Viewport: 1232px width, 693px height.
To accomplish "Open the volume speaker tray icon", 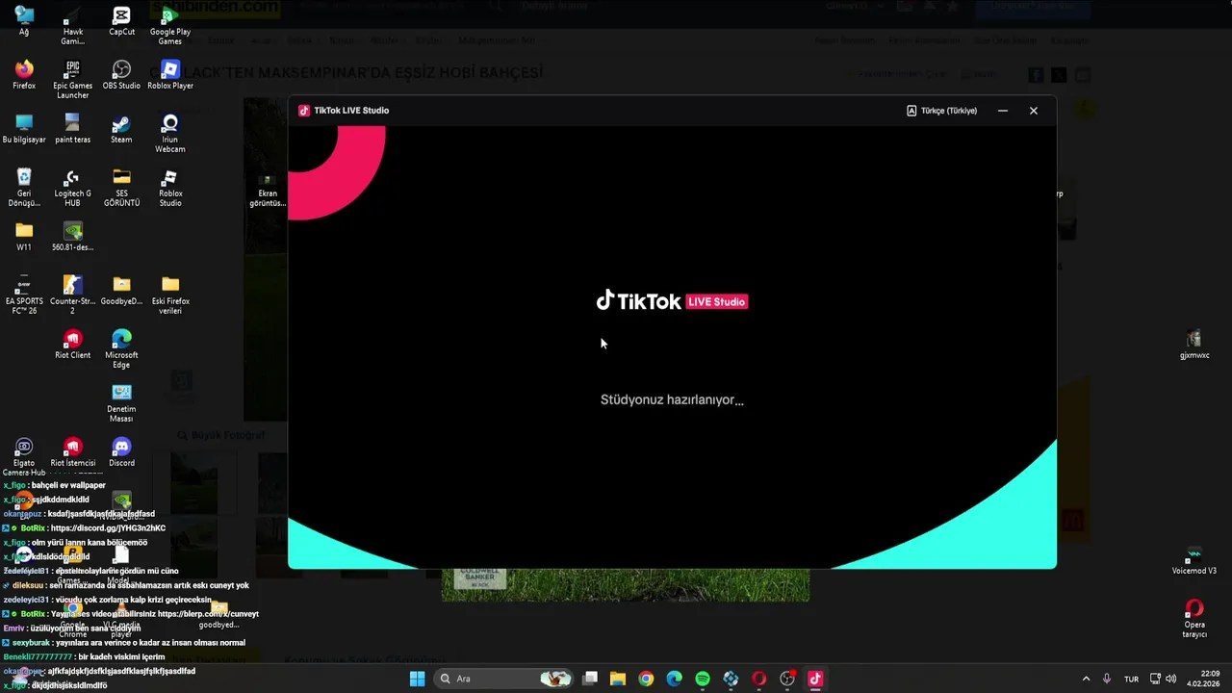I will pos(1171,679).
